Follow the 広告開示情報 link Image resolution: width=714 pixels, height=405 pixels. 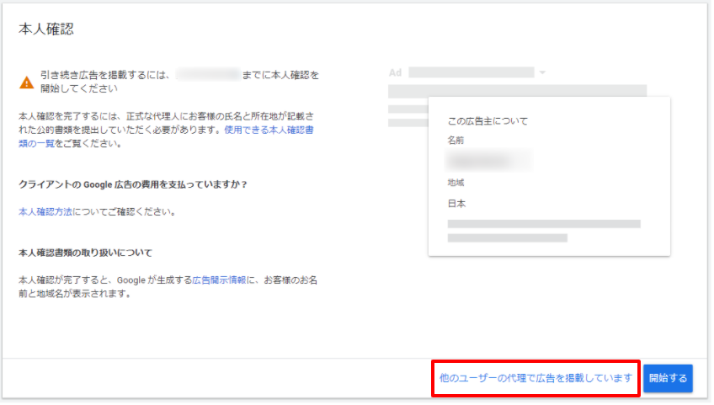(x=219, y=280)
